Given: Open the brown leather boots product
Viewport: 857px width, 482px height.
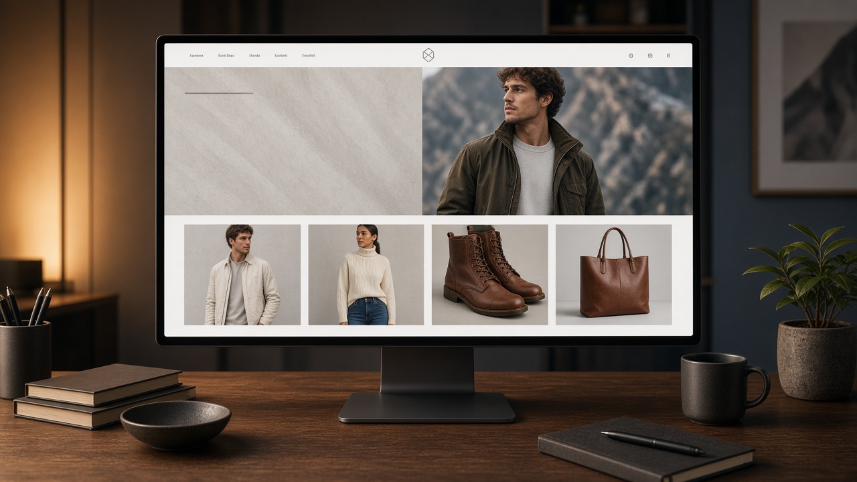Looking at the screenshot, I should tap(489, 274).
